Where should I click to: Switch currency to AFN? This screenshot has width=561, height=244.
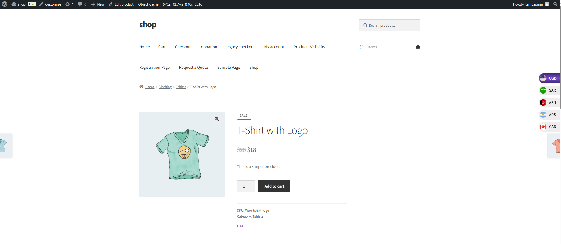pyautogui.click(x=549, y=102)
